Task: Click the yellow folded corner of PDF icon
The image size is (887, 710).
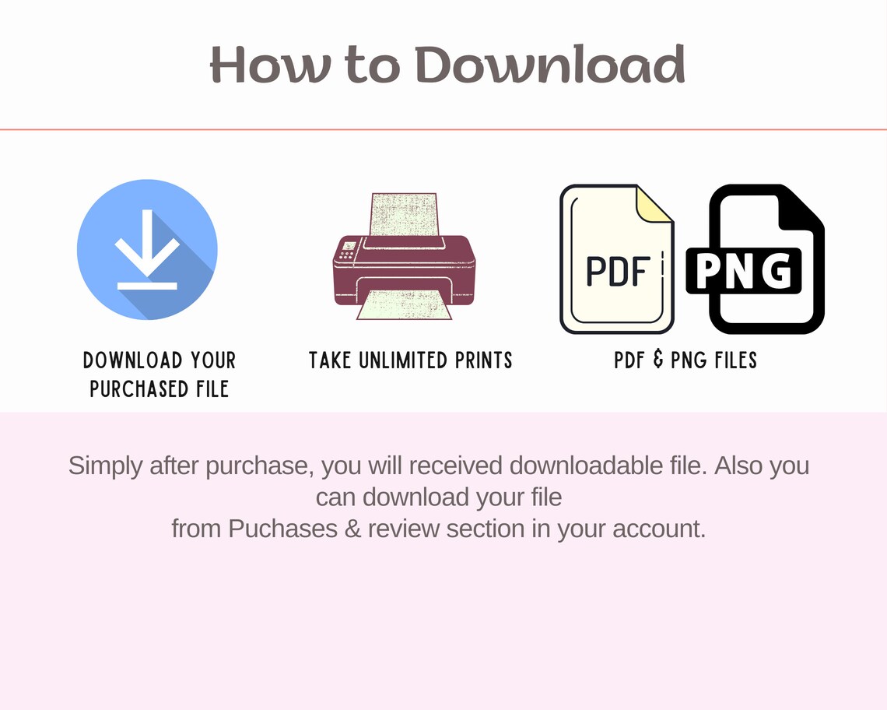Action: click(x=654, y=204)
